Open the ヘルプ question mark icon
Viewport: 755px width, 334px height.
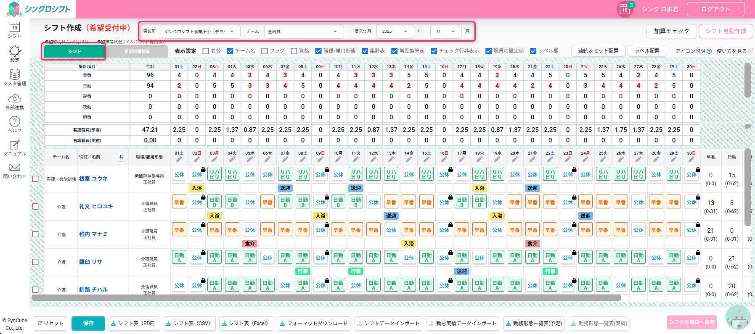tap(14, 122)
